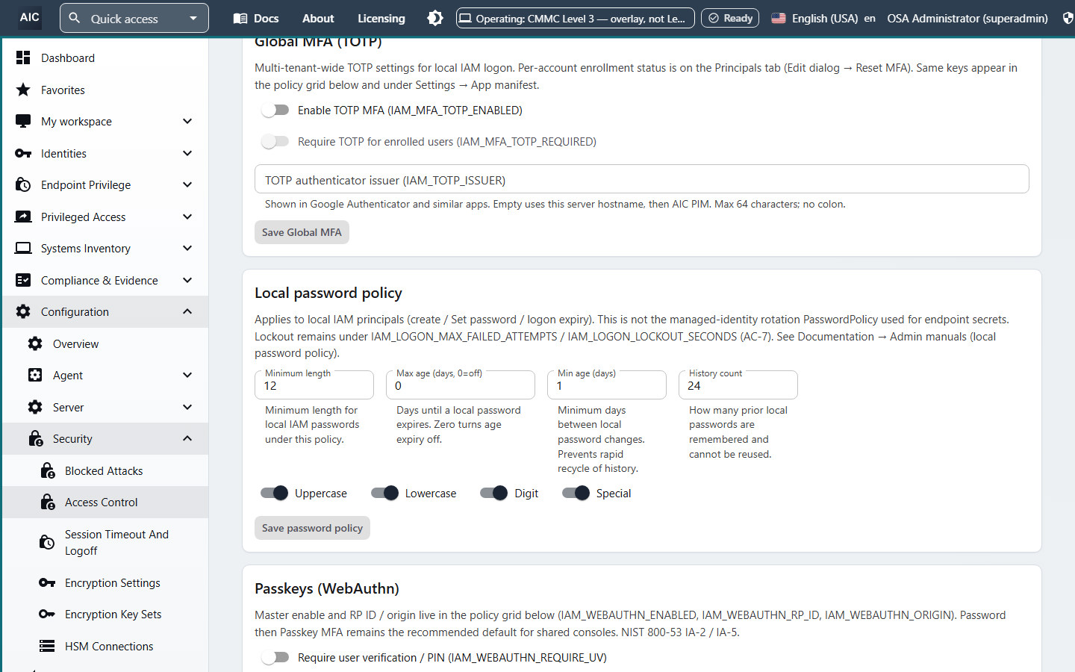Viewport: 1075px width, 672px height.
Task: Click the Operating CMMC Level 3 button
Action: coord(576,18)
